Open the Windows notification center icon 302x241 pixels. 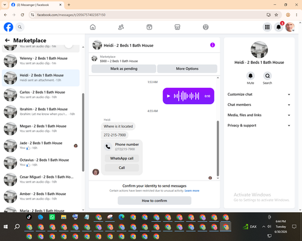coord(294,227)
